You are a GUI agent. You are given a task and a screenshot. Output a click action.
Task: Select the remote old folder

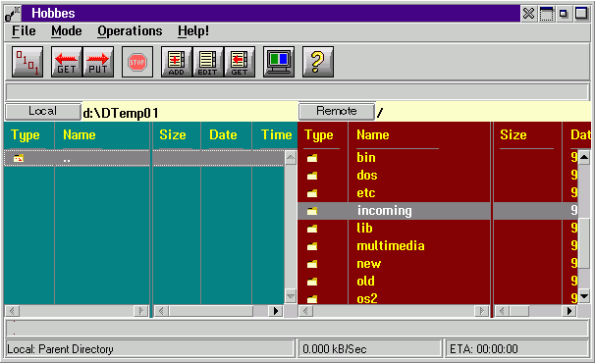coord(365,281)
